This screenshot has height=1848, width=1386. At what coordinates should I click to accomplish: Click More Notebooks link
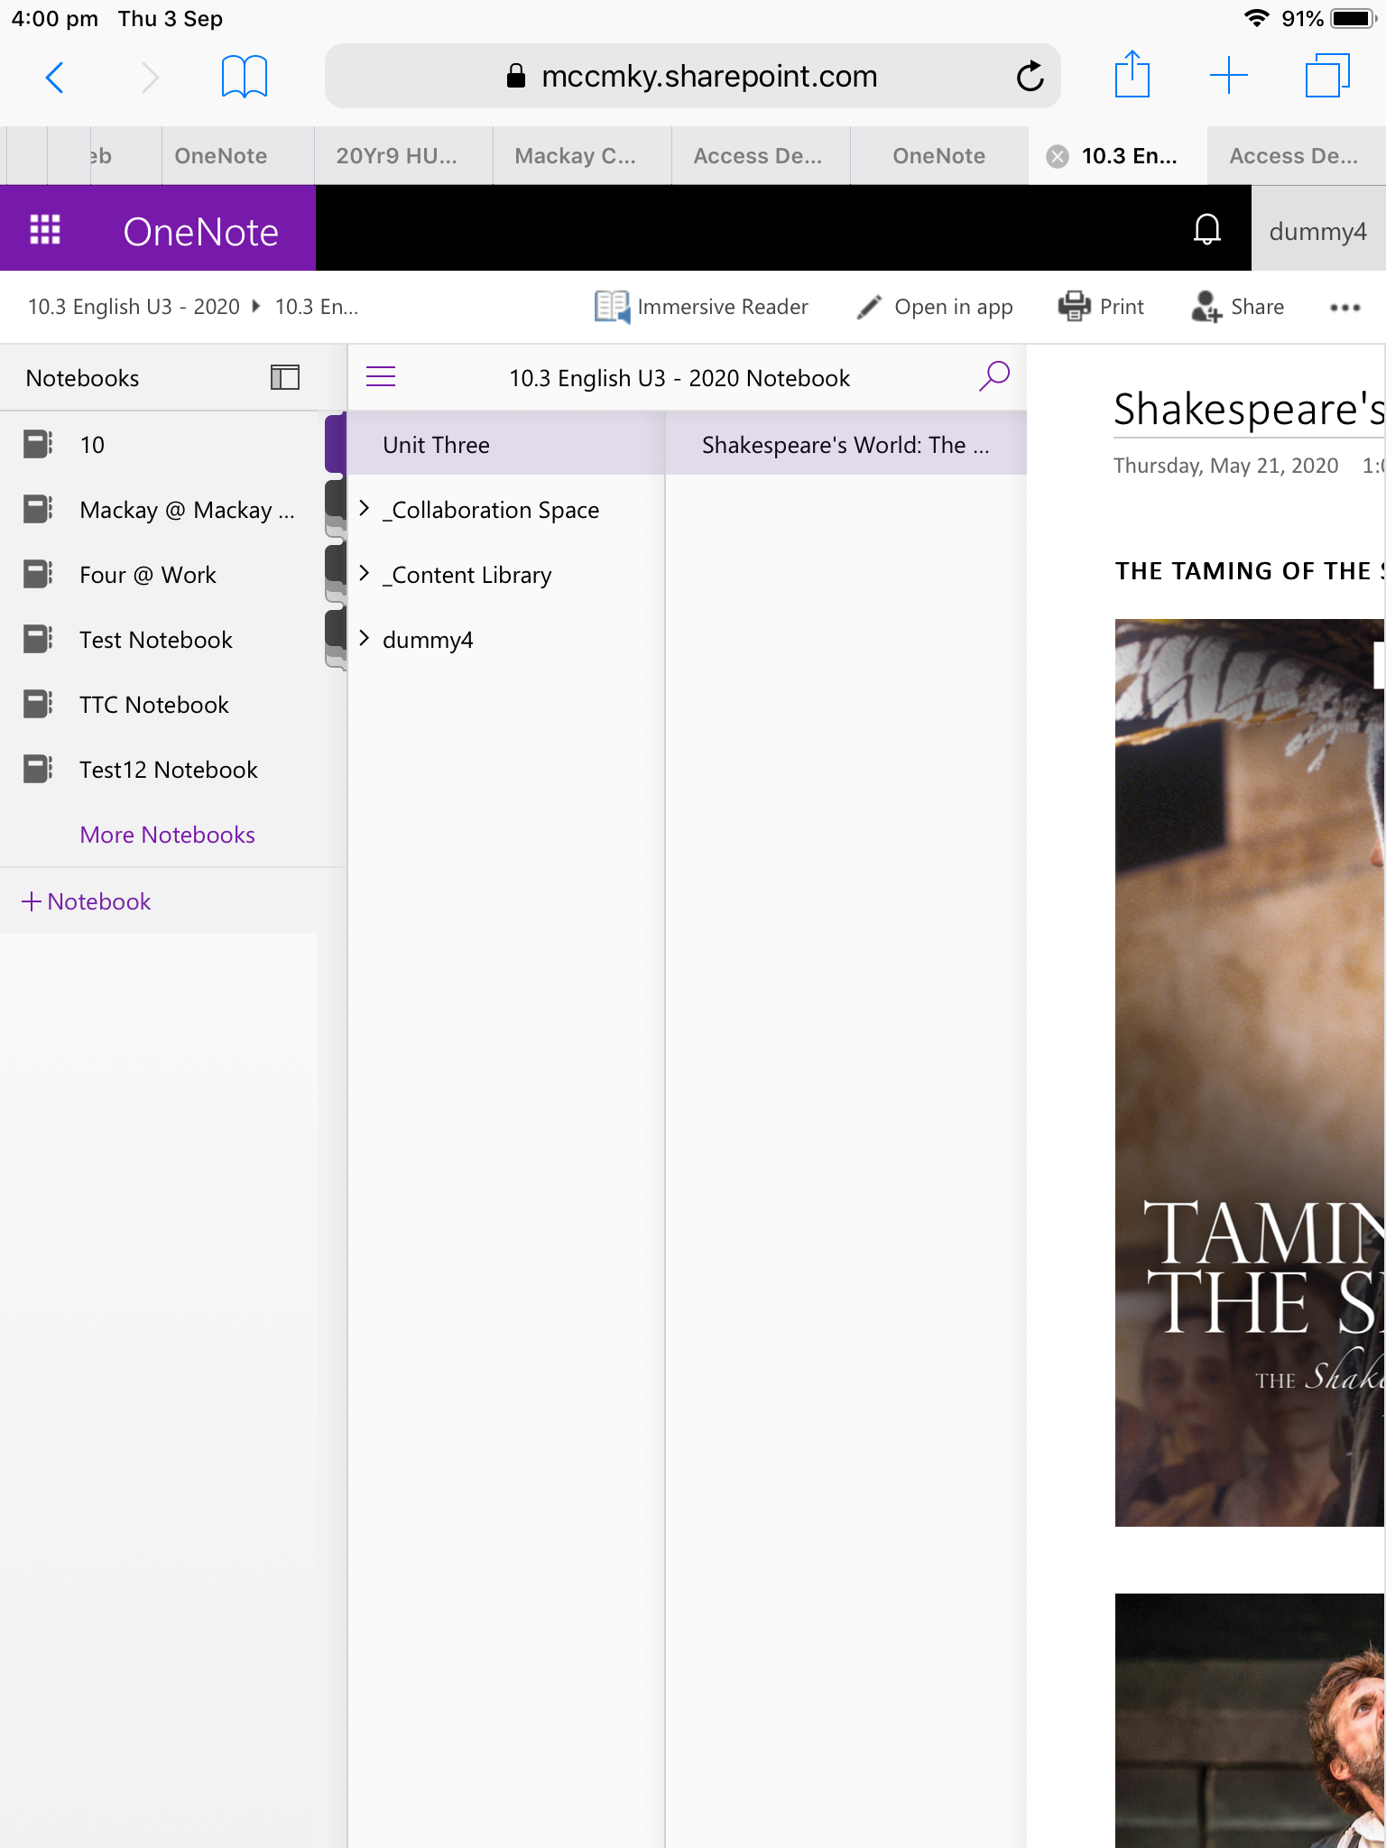(168, 835)
